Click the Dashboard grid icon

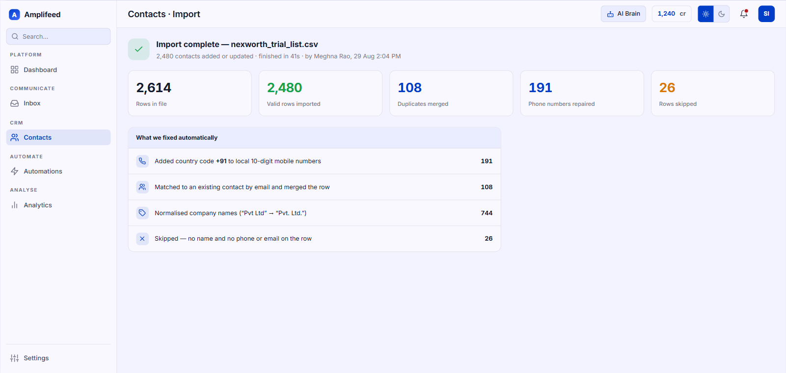(x=15, y=70)
